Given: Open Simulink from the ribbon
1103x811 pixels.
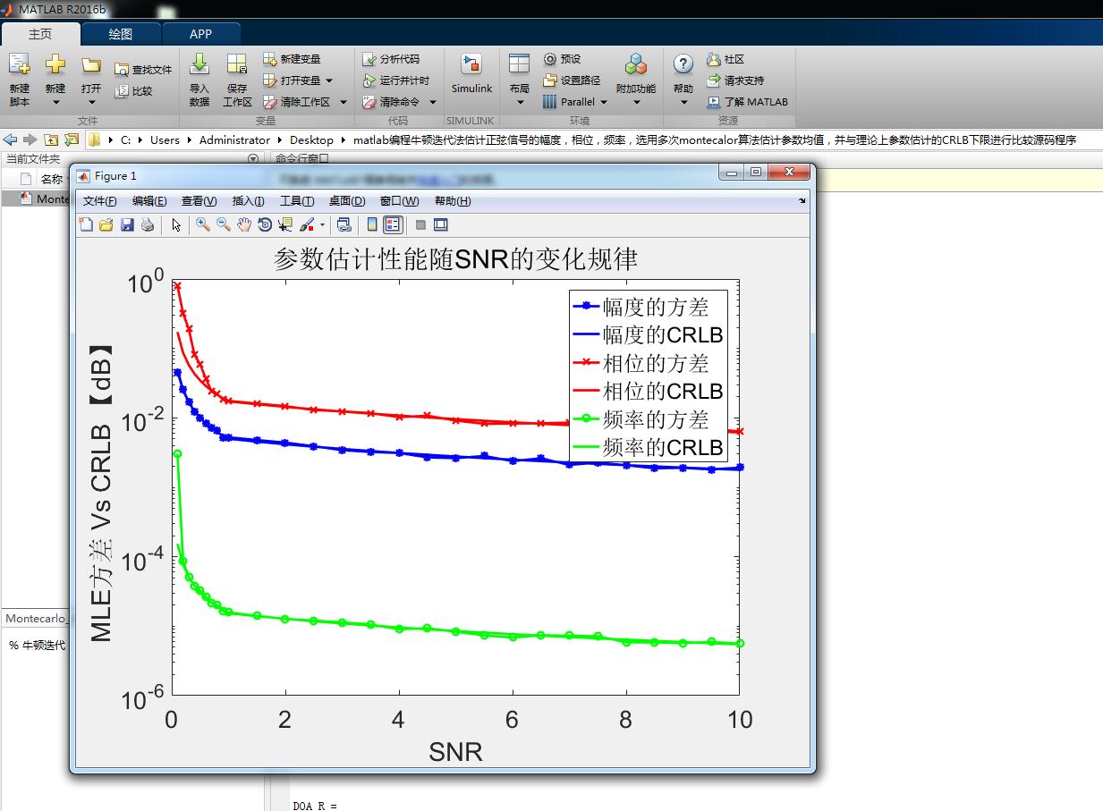Looking at the screenshot, I should coord(471,73).
